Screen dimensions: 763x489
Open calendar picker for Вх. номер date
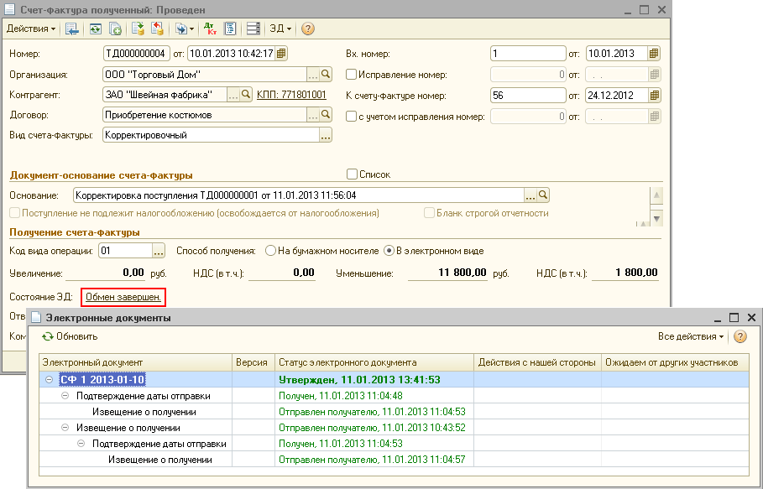tap(654, 54)
